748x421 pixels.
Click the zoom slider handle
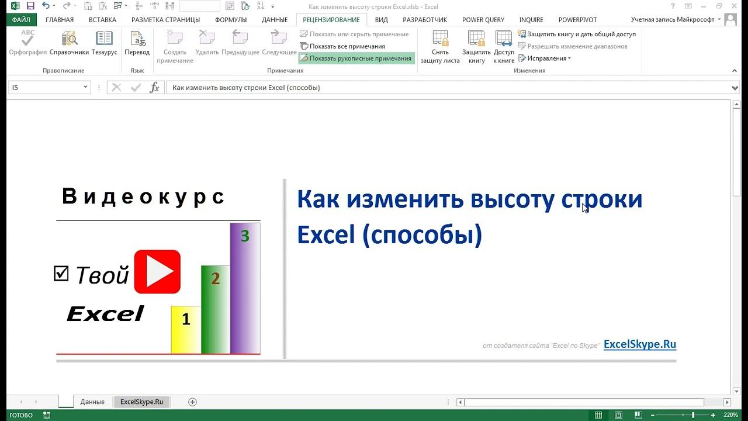(694, 415)
